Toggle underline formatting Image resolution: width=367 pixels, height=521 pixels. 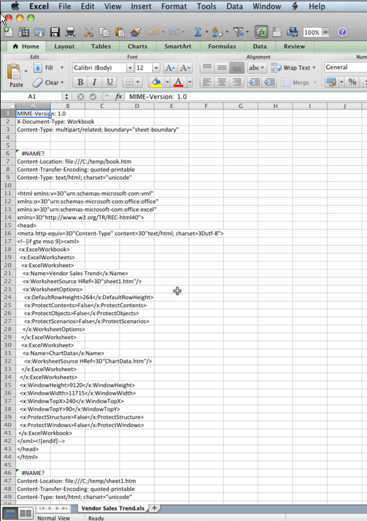coord(109,82)
